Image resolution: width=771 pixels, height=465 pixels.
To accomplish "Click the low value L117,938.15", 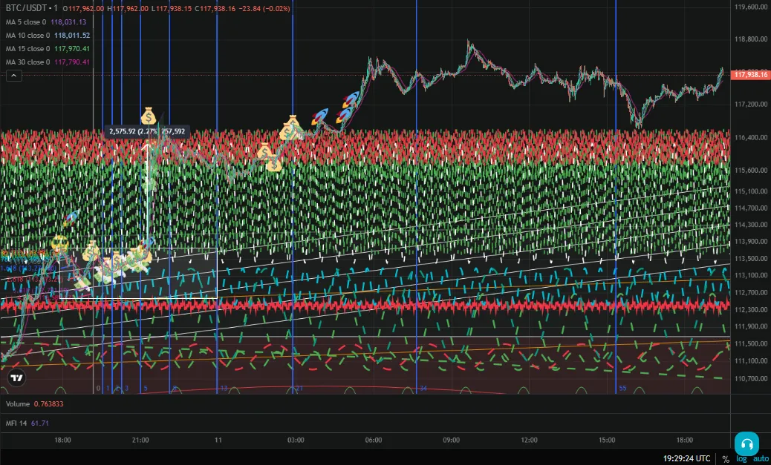I will [x=172, y=8].
